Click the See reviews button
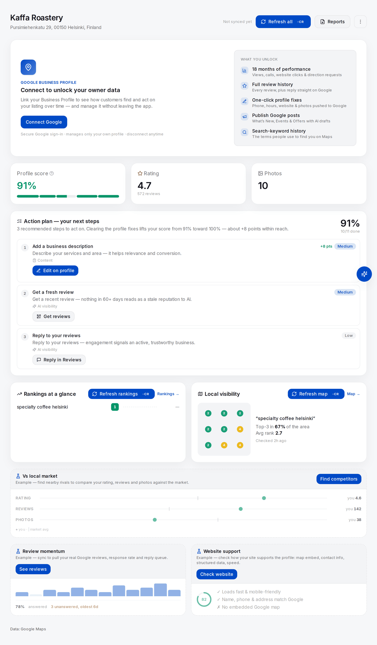This screenshot has height=645, width=377. [33, 569]
